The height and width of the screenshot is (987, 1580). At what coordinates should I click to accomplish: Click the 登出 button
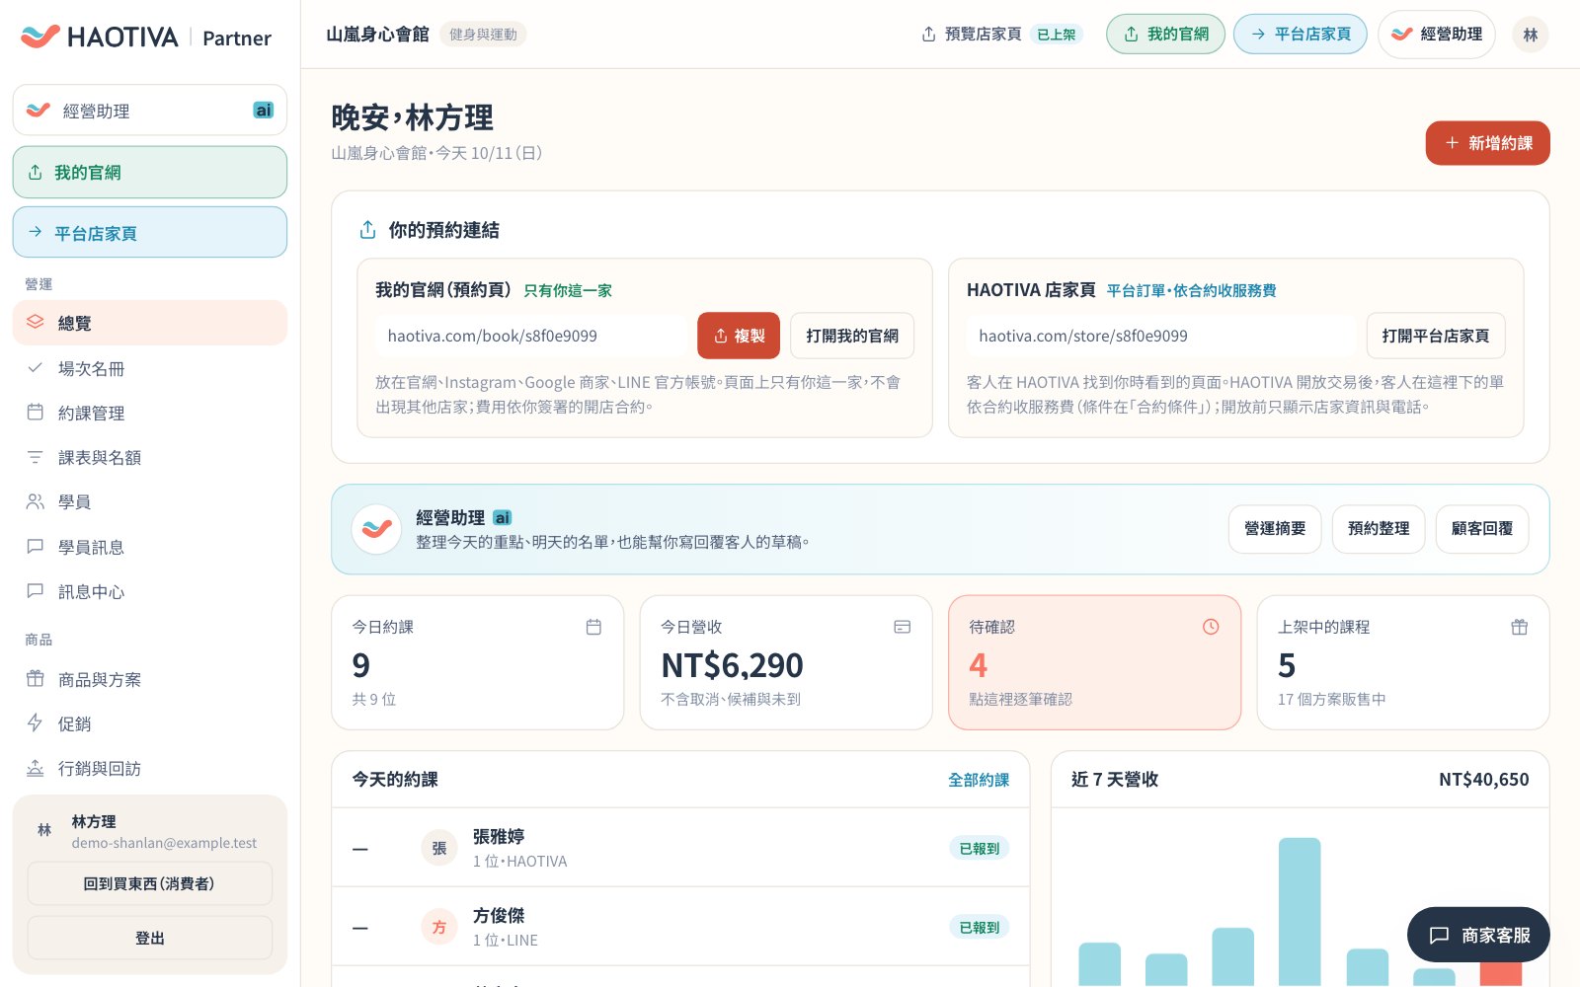point(150,938)
